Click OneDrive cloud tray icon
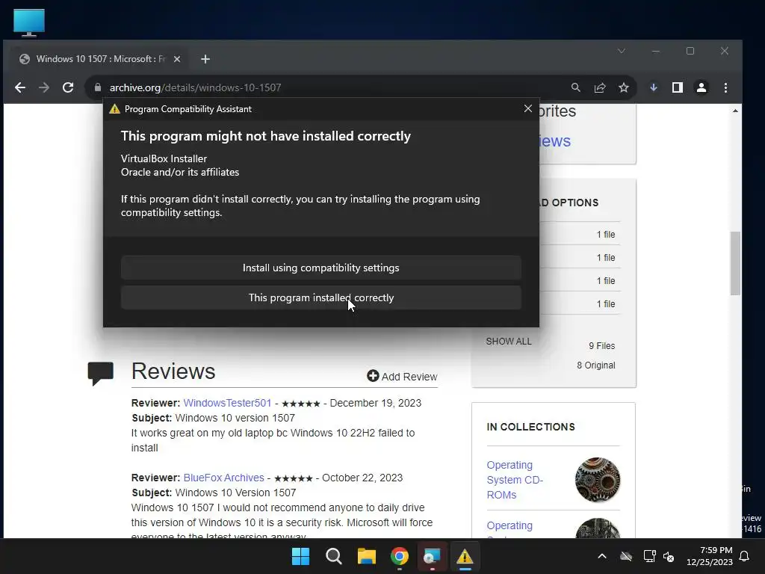The width and height of the screenshot is (765, 574). click(x=626, y=556)
